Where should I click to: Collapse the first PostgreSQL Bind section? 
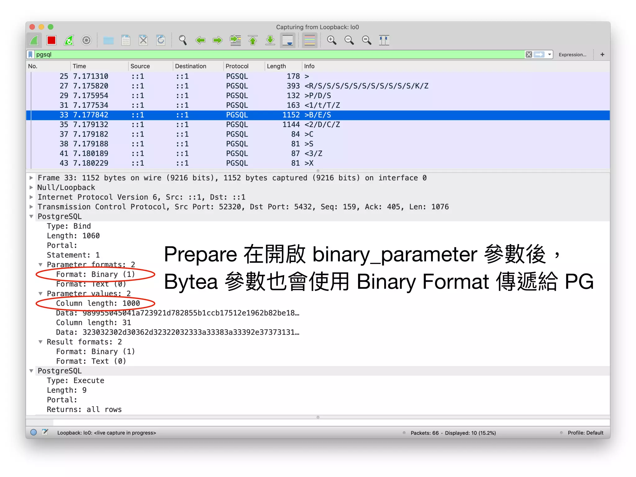pyautogui.click(x=31, y=216)
